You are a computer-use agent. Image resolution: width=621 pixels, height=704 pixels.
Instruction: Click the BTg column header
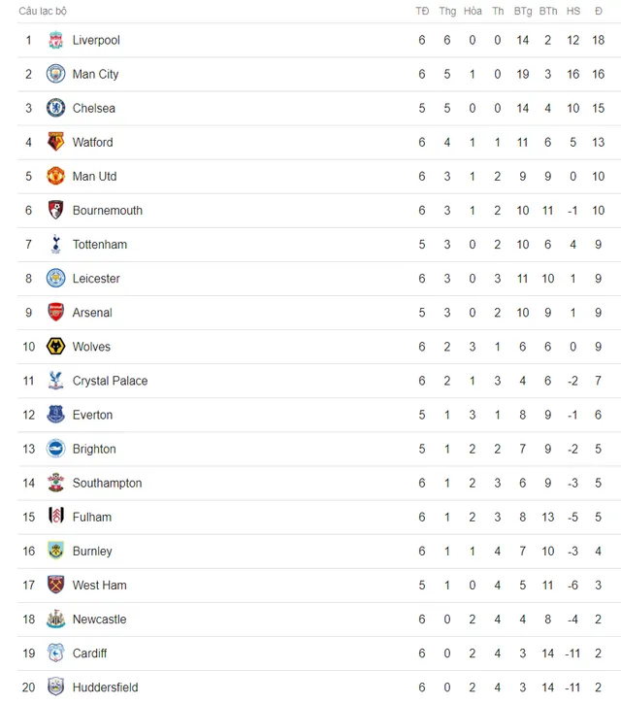523,12
